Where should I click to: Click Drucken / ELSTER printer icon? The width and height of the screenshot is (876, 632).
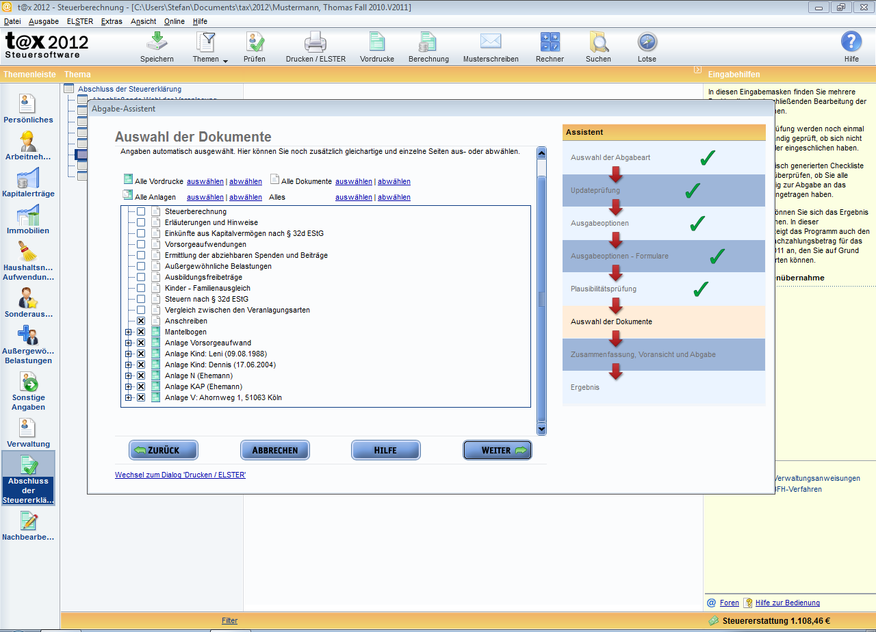click(x=315, y=42)
